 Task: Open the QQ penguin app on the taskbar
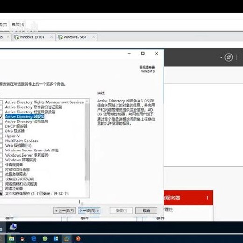pos(22,239)
